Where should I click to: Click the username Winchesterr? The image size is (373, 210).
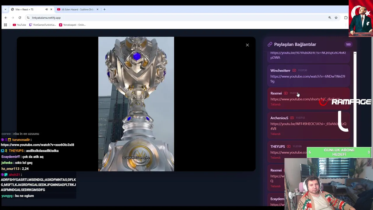click(280, 71)
